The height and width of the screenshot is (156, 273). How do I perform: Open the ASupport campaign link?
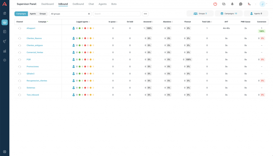pos(31,28)
